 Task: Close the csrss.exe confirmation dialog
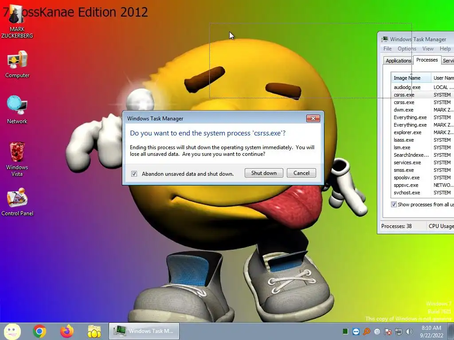click(x=313, y=118)
